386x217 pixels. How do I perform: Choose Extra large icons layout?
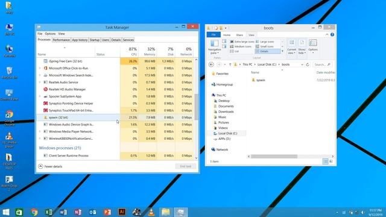click(x=242, y=42)
